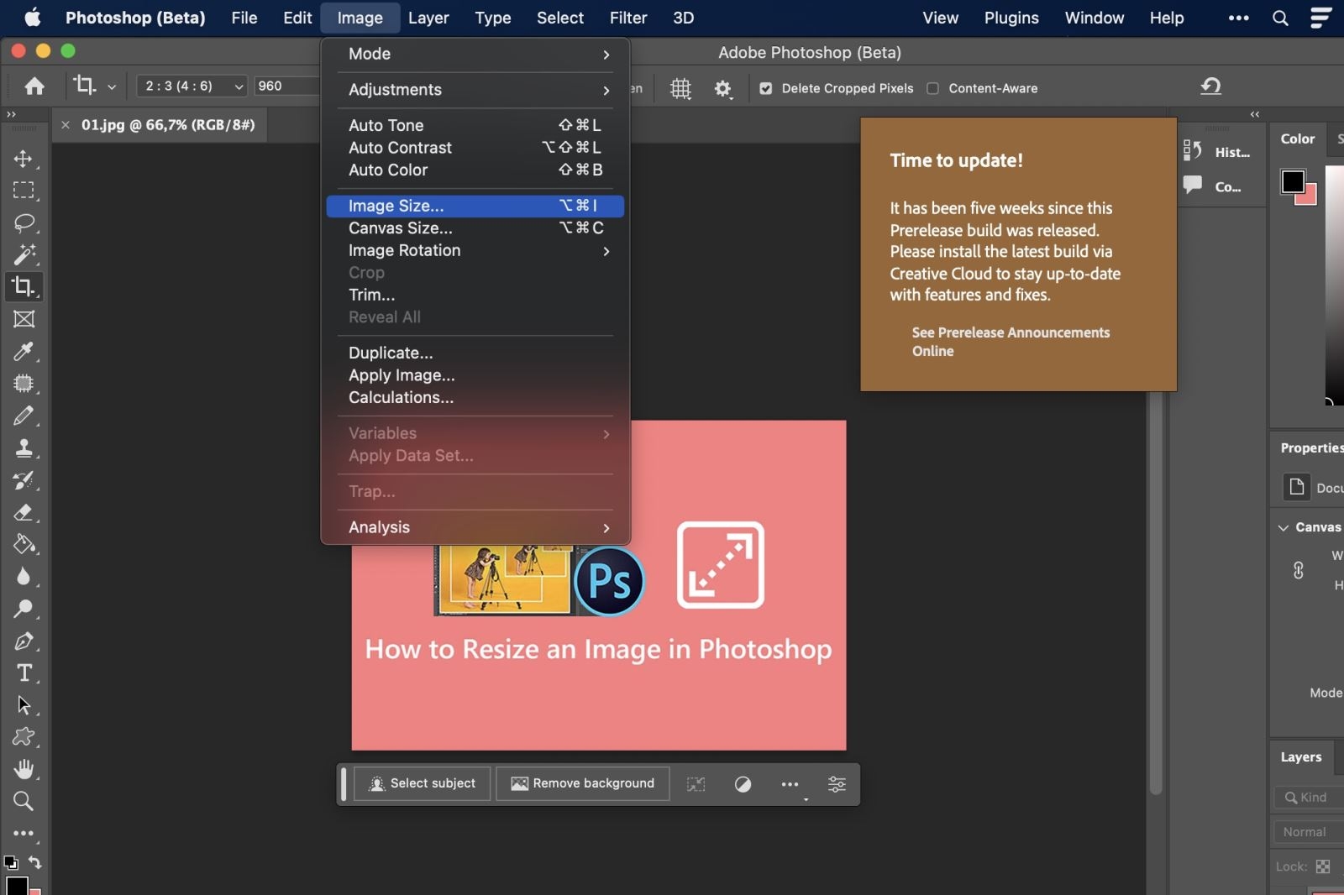This screenshot has height=895, width=1344.
Task: Click the mask icon in contextual taskbar
Action: 743,784
